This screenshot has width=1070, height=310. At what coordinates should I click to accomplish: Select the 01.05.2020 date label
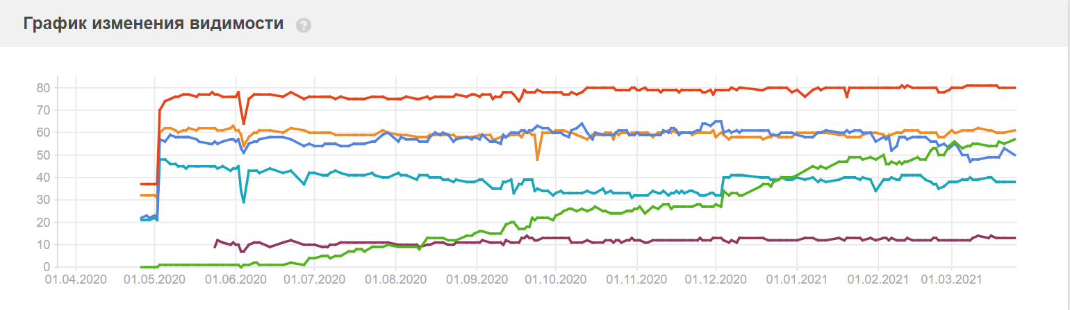click(x=156, y=280)
